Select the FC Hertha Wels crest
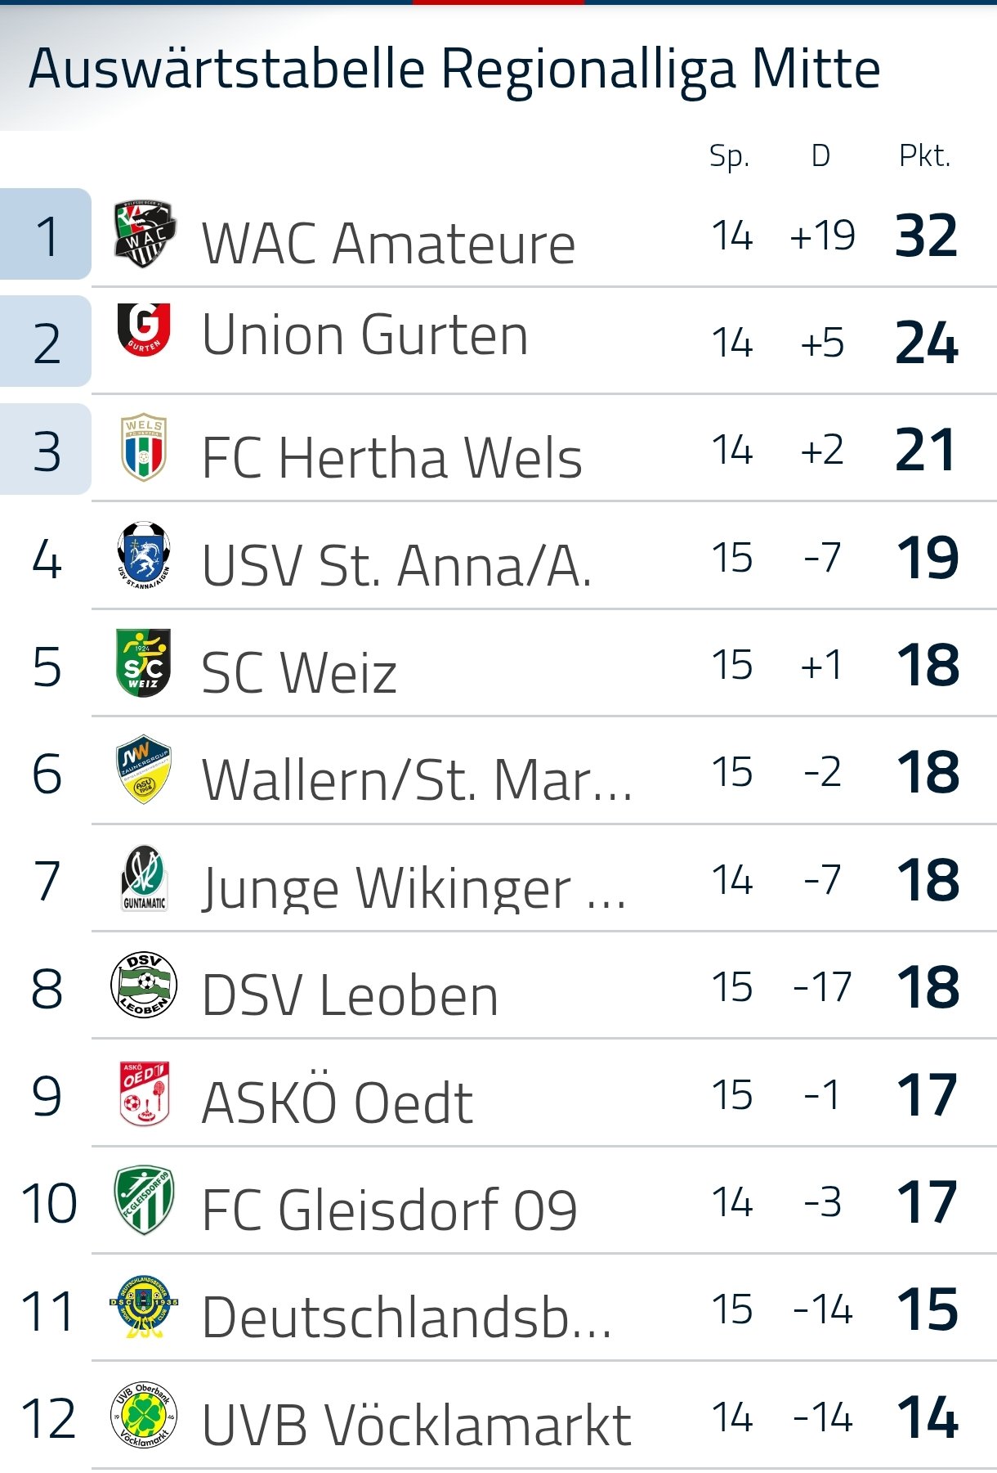 click(144, 447)
